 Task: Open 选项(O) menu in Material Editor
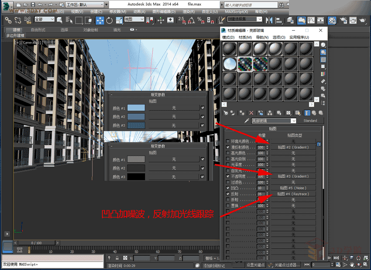click(x=279, y=38)
